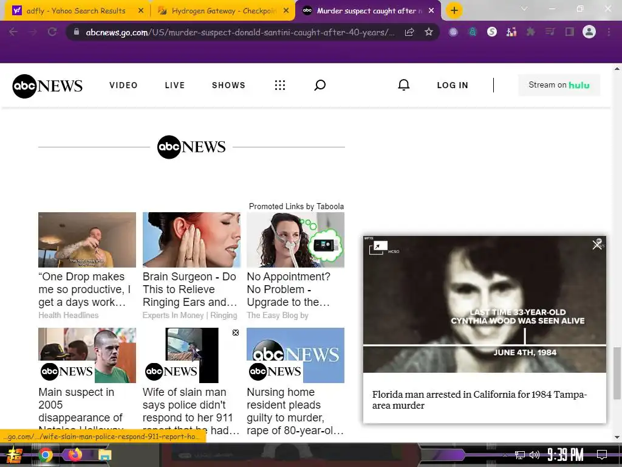The image size is (622, 467).
Task: Open the VIDEO menu item
Action: (x=123, y=85)
